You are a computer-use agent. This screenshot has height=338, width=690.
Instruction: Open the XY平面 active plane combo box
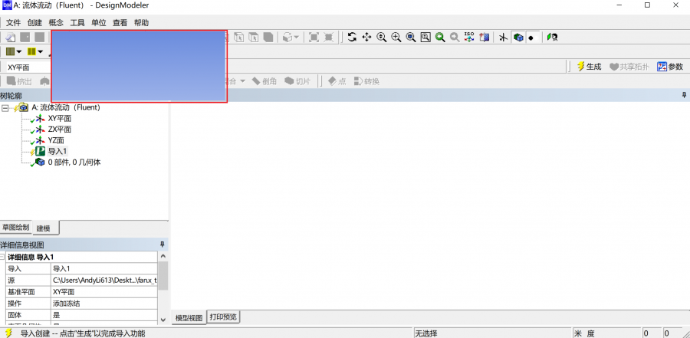click(28, 67)
